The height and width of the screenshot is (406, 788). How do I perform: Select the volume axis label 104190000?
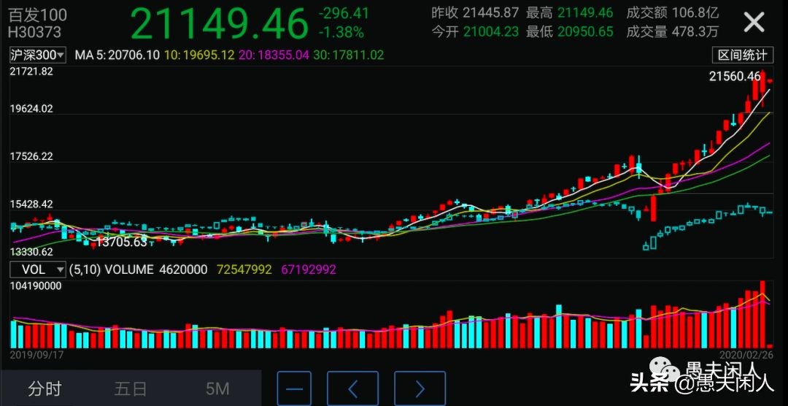tap(35, 286)
